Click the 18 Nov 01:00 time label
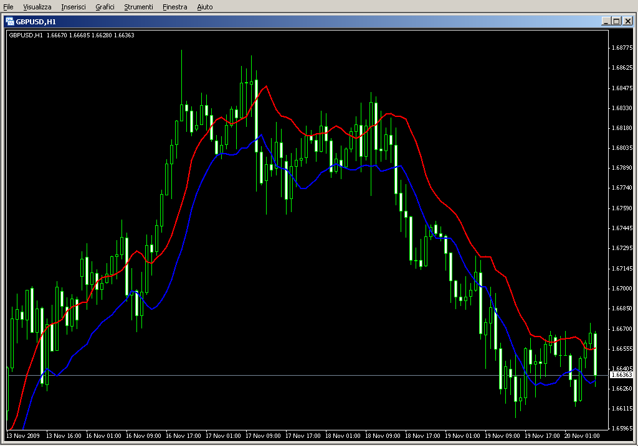 pos(343,436)
